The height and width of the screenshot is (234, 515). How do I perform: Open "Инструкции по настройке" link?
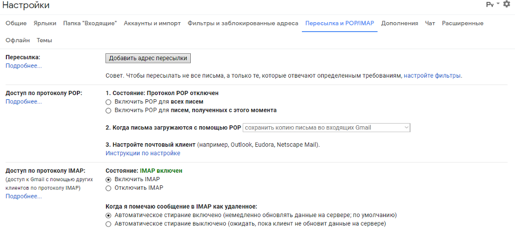143,153
